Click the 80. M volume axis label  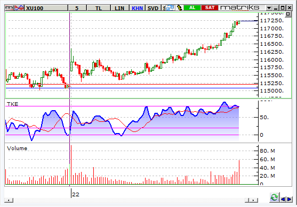(x=267, y=151)
